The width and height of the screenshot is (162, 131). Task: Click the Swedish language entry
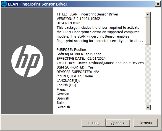click(x=63, y=107)
